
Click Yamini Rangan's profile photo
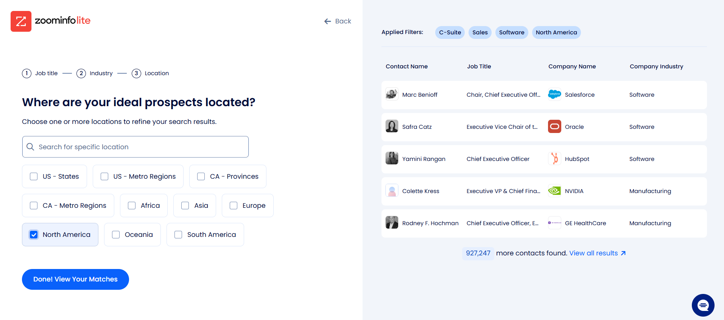(392, 158)
